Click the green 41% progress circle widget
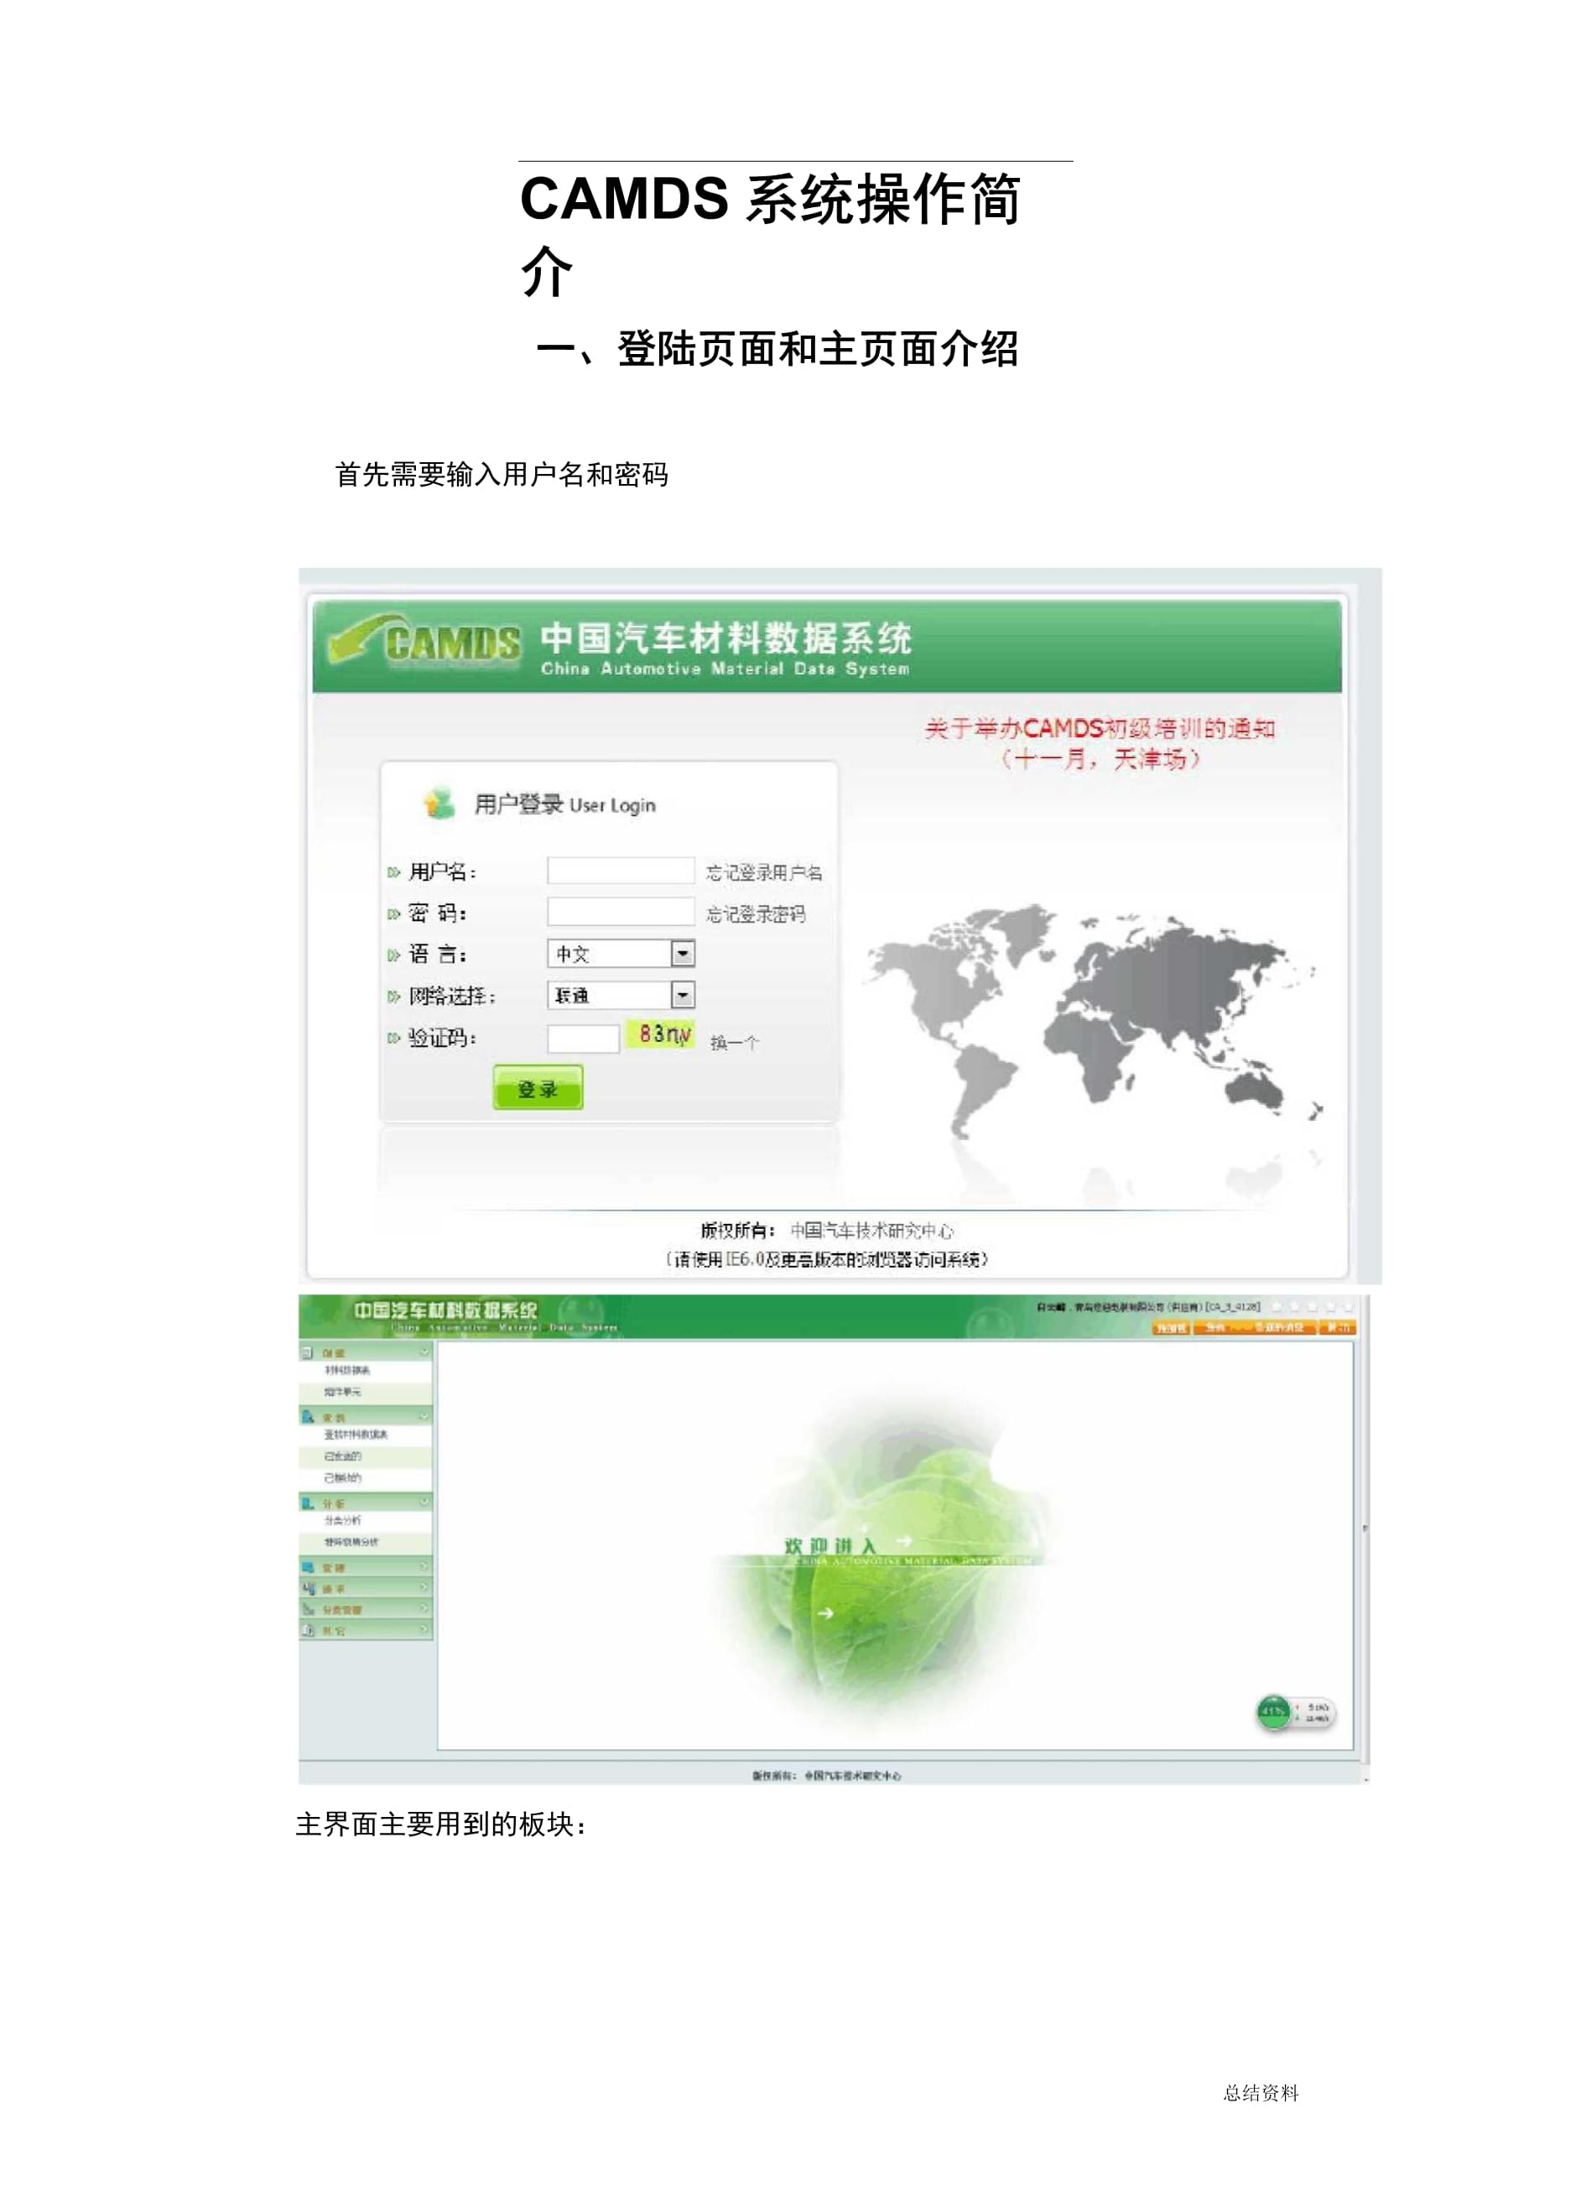 pos(1274,1712)
